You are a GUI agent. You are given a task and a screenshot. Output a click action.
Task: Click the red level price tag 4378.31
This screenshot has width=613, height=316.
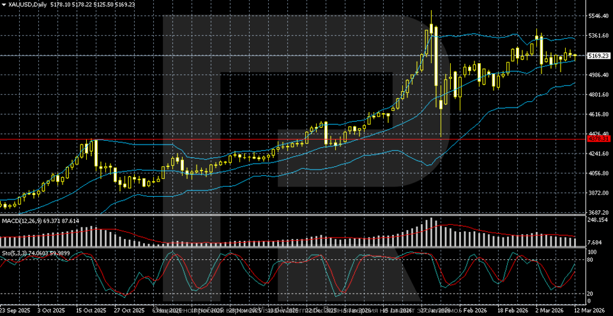coord(598,138)
